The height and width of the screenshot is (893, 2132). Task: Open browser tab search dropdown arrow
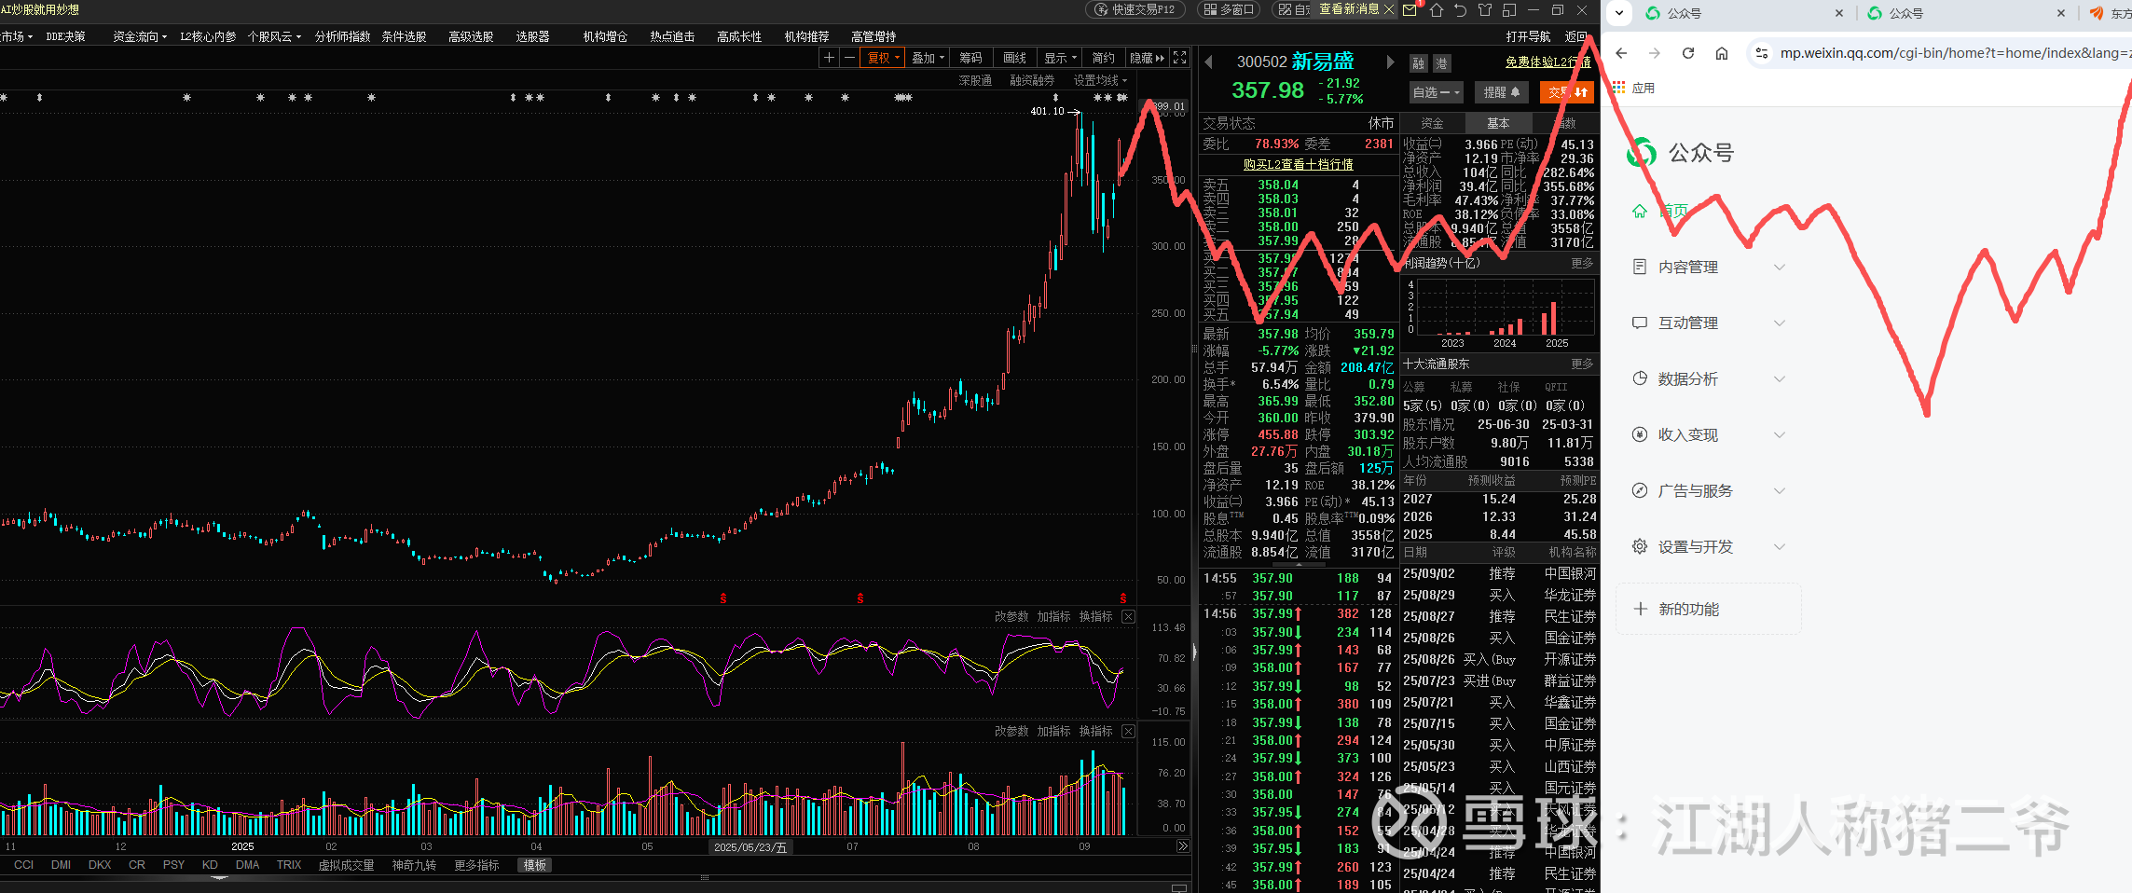[x=1619, y=13]
